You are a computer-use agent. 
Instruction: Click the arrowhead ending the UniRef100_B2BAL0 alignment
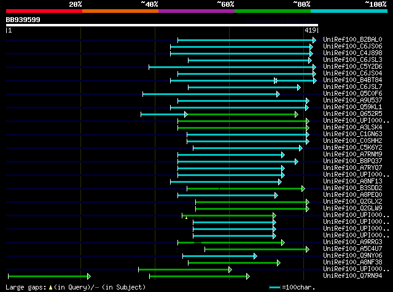(x=314, y=40)
